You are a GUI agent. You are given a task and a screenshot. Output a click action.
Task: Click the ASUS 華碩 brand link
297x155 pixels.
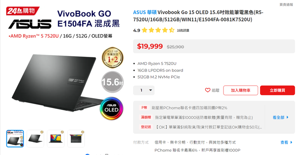pos(145,13)
